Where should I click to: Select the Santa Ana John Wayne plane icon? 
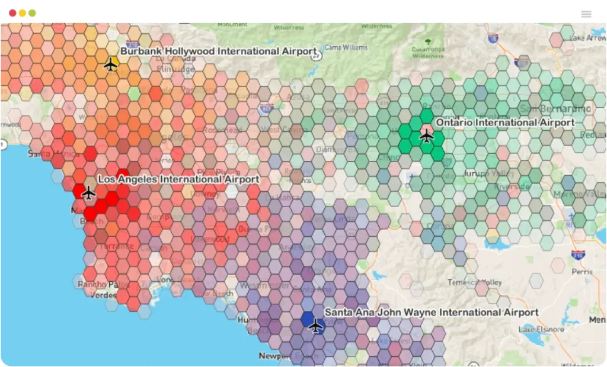(x=315, y=326)
